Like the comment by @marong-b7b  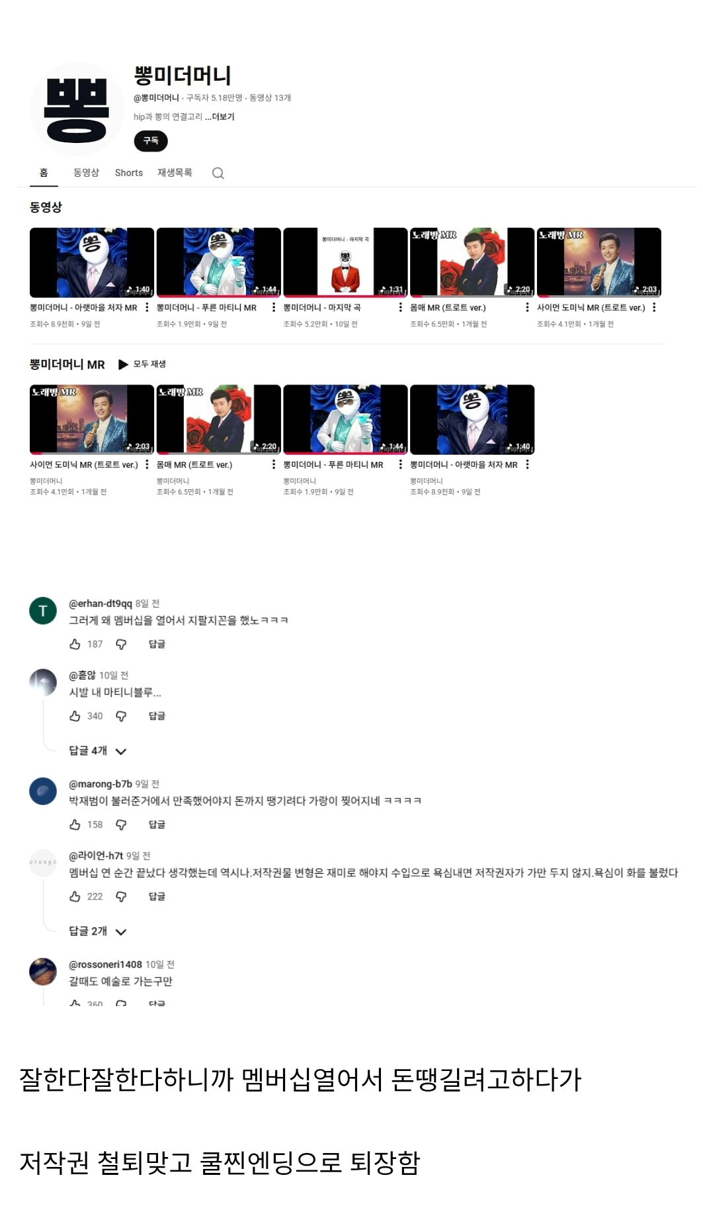(x=75, y=825)
